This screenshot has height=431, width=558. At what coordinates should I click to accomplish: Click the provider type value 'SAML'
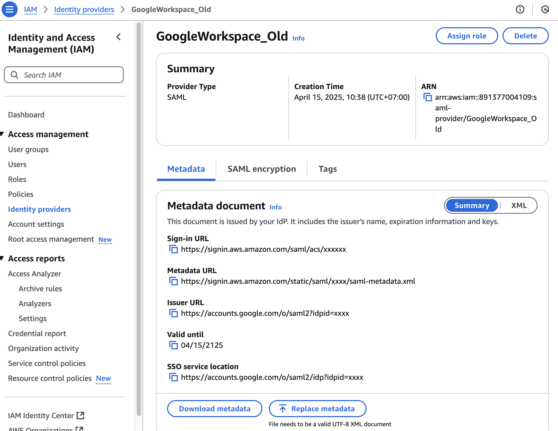[x=177, y=97]
